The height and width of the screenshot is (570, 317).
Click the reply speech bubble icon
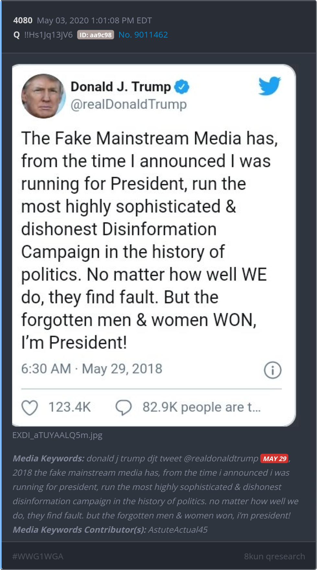click(x=124, y=407)
